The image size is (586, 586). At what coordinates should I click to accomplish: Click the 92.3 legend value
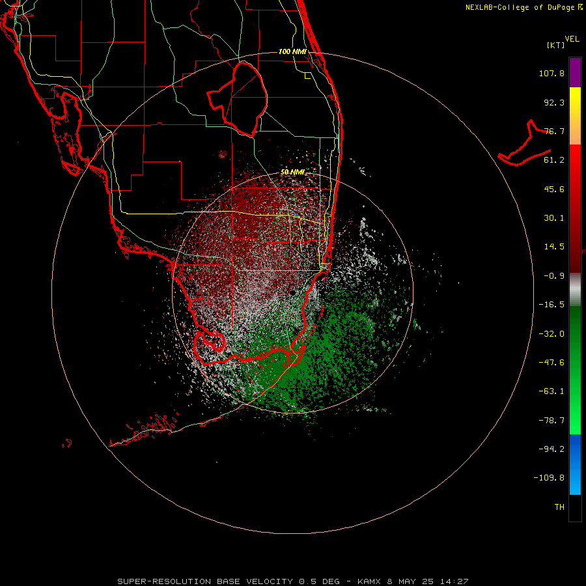tap(554, 102)
